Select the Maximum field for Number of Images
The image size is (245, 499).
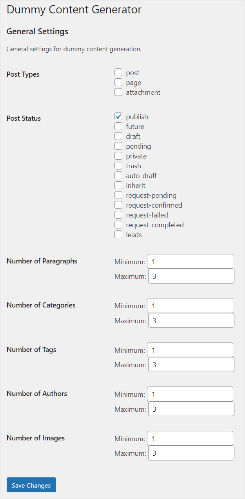[x=191, y=453]
